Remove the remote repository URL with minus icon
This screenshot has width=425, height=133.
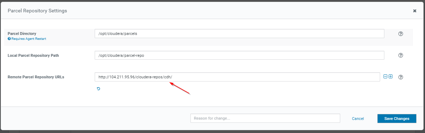385,77
